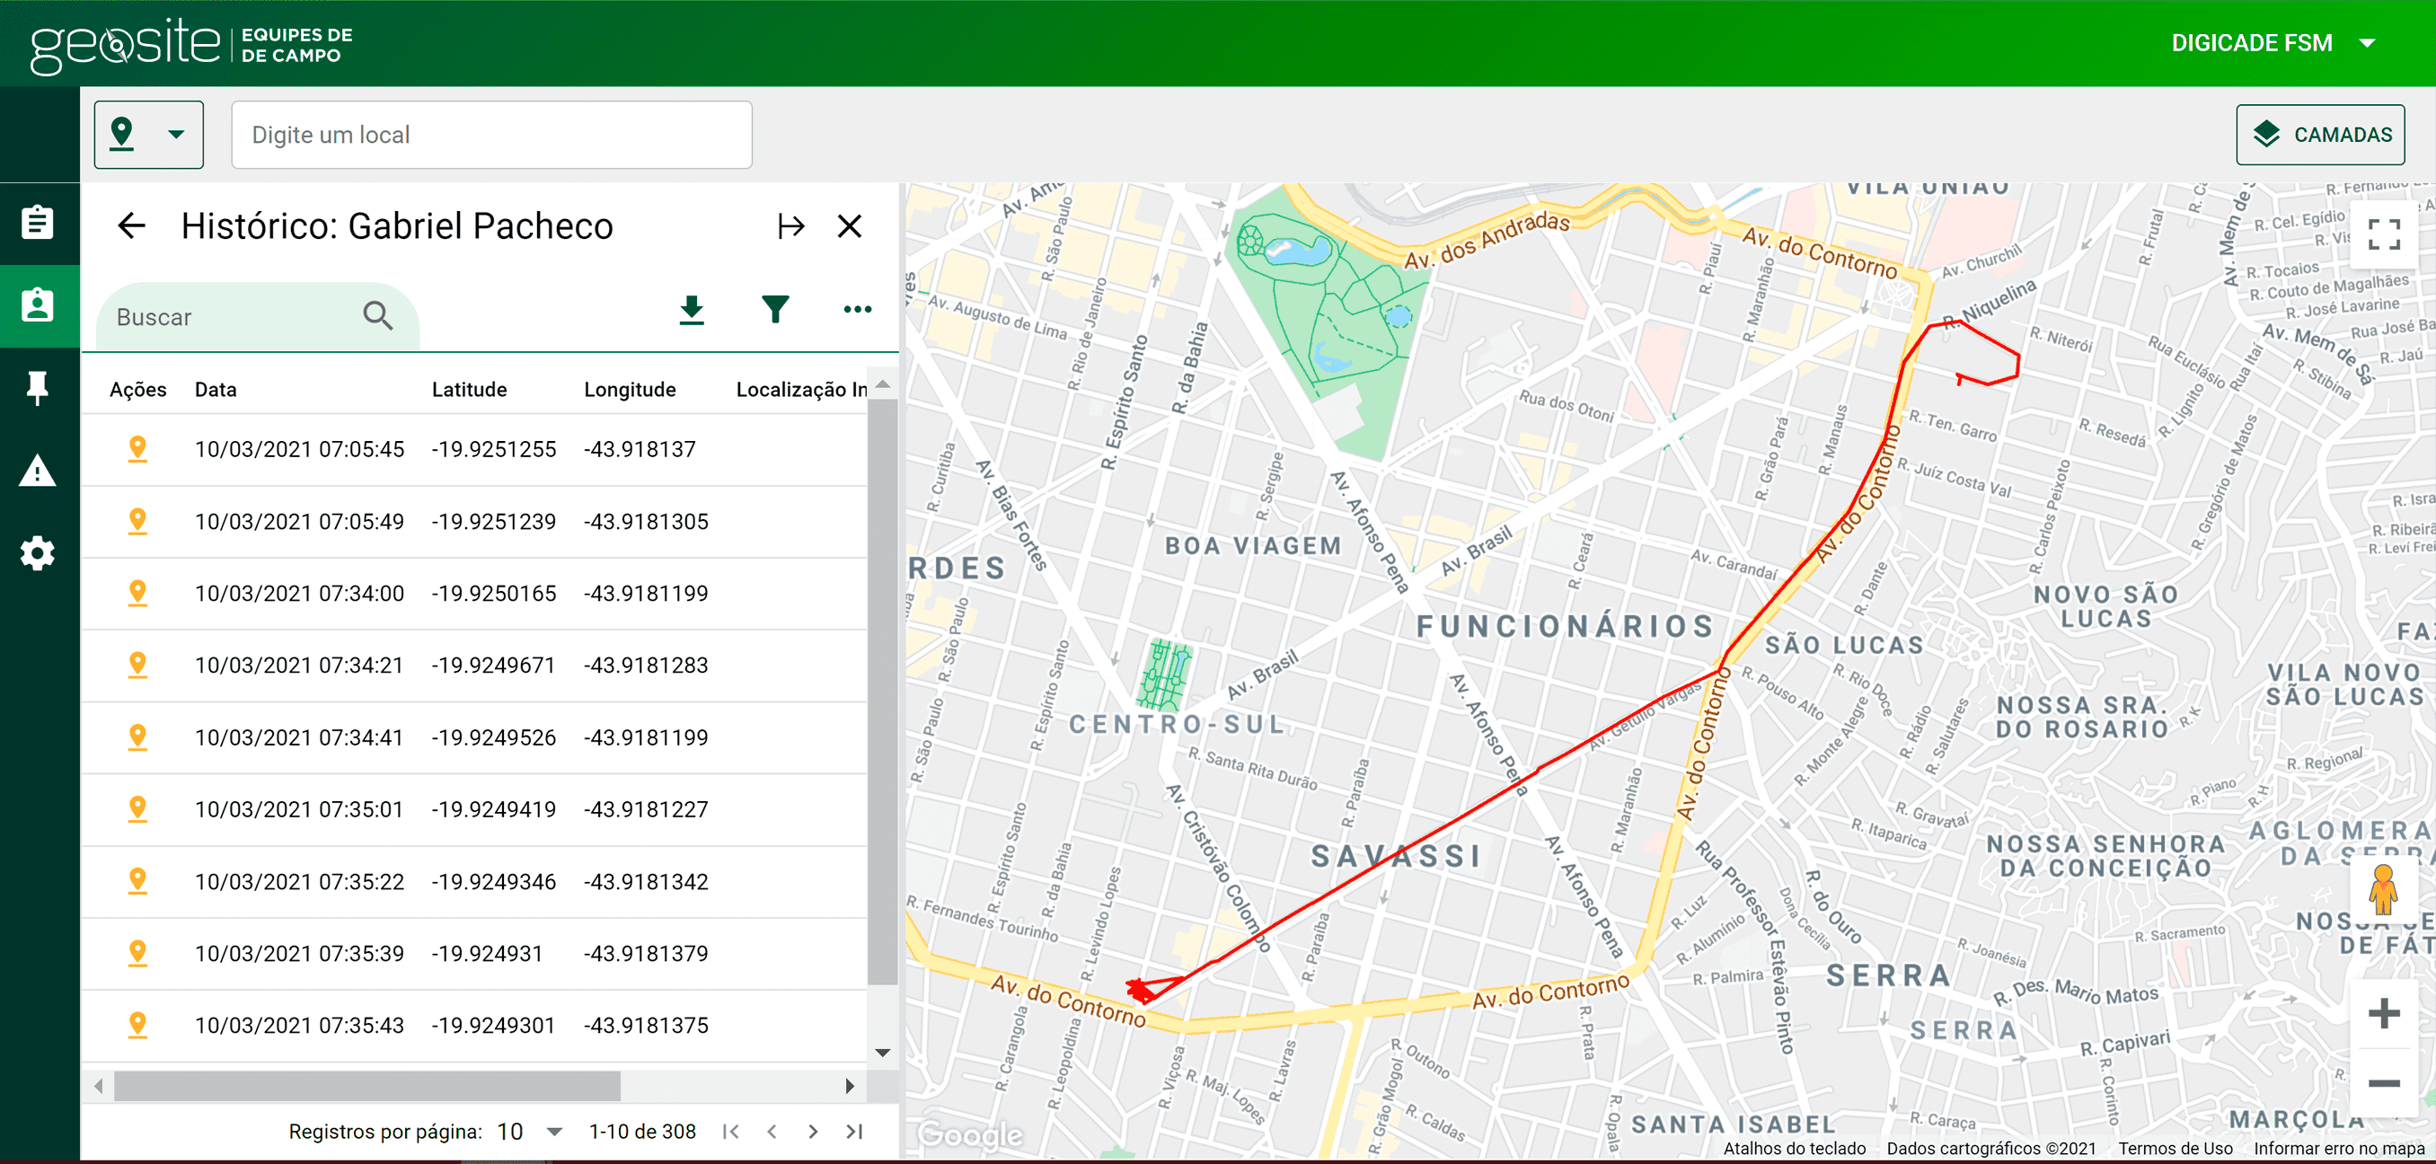Switch to the tasks clipboard section in the sidebar
The width and height of the screenshot is (2436, 1164).
39,223
